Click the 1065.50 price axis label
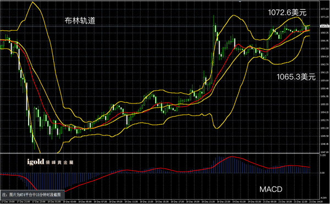This screenshot has height=204, width=330. coord(324,48)
